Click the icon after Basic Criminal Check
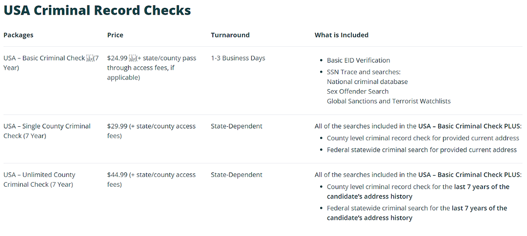527x236 pixels. click(x=90, y=58)
